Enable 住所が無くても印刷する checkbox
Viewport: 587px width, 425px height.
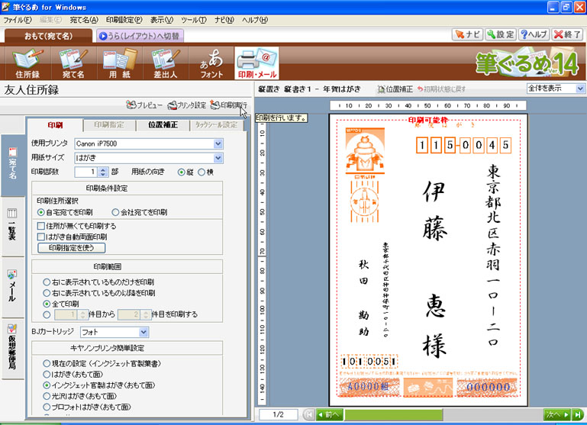pyautogui.click(x=42, y=226)
